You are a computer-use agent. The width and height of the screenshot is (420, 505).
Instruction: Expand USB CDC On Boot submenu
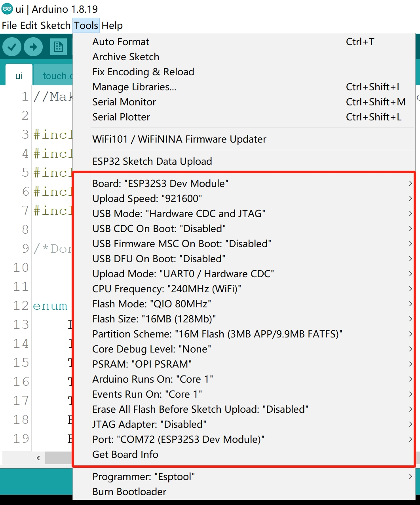[244, 229]
